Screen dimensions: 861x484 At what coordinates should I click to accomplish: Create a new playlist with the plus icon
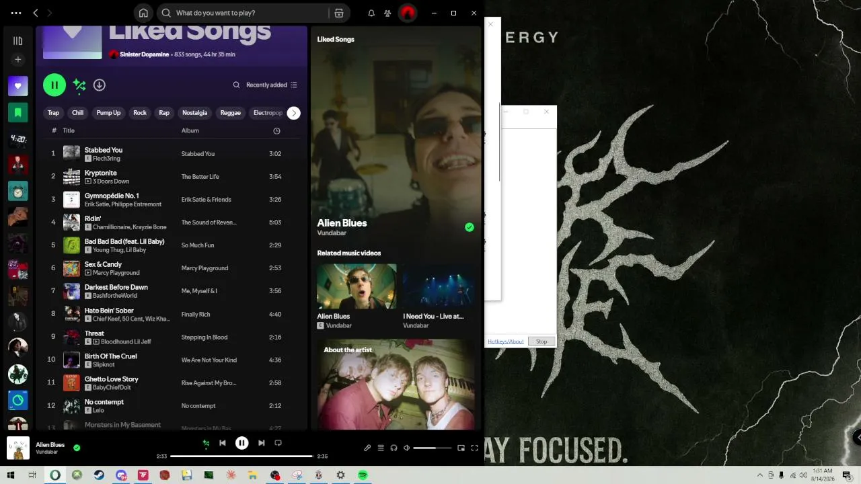pos(18,60)
